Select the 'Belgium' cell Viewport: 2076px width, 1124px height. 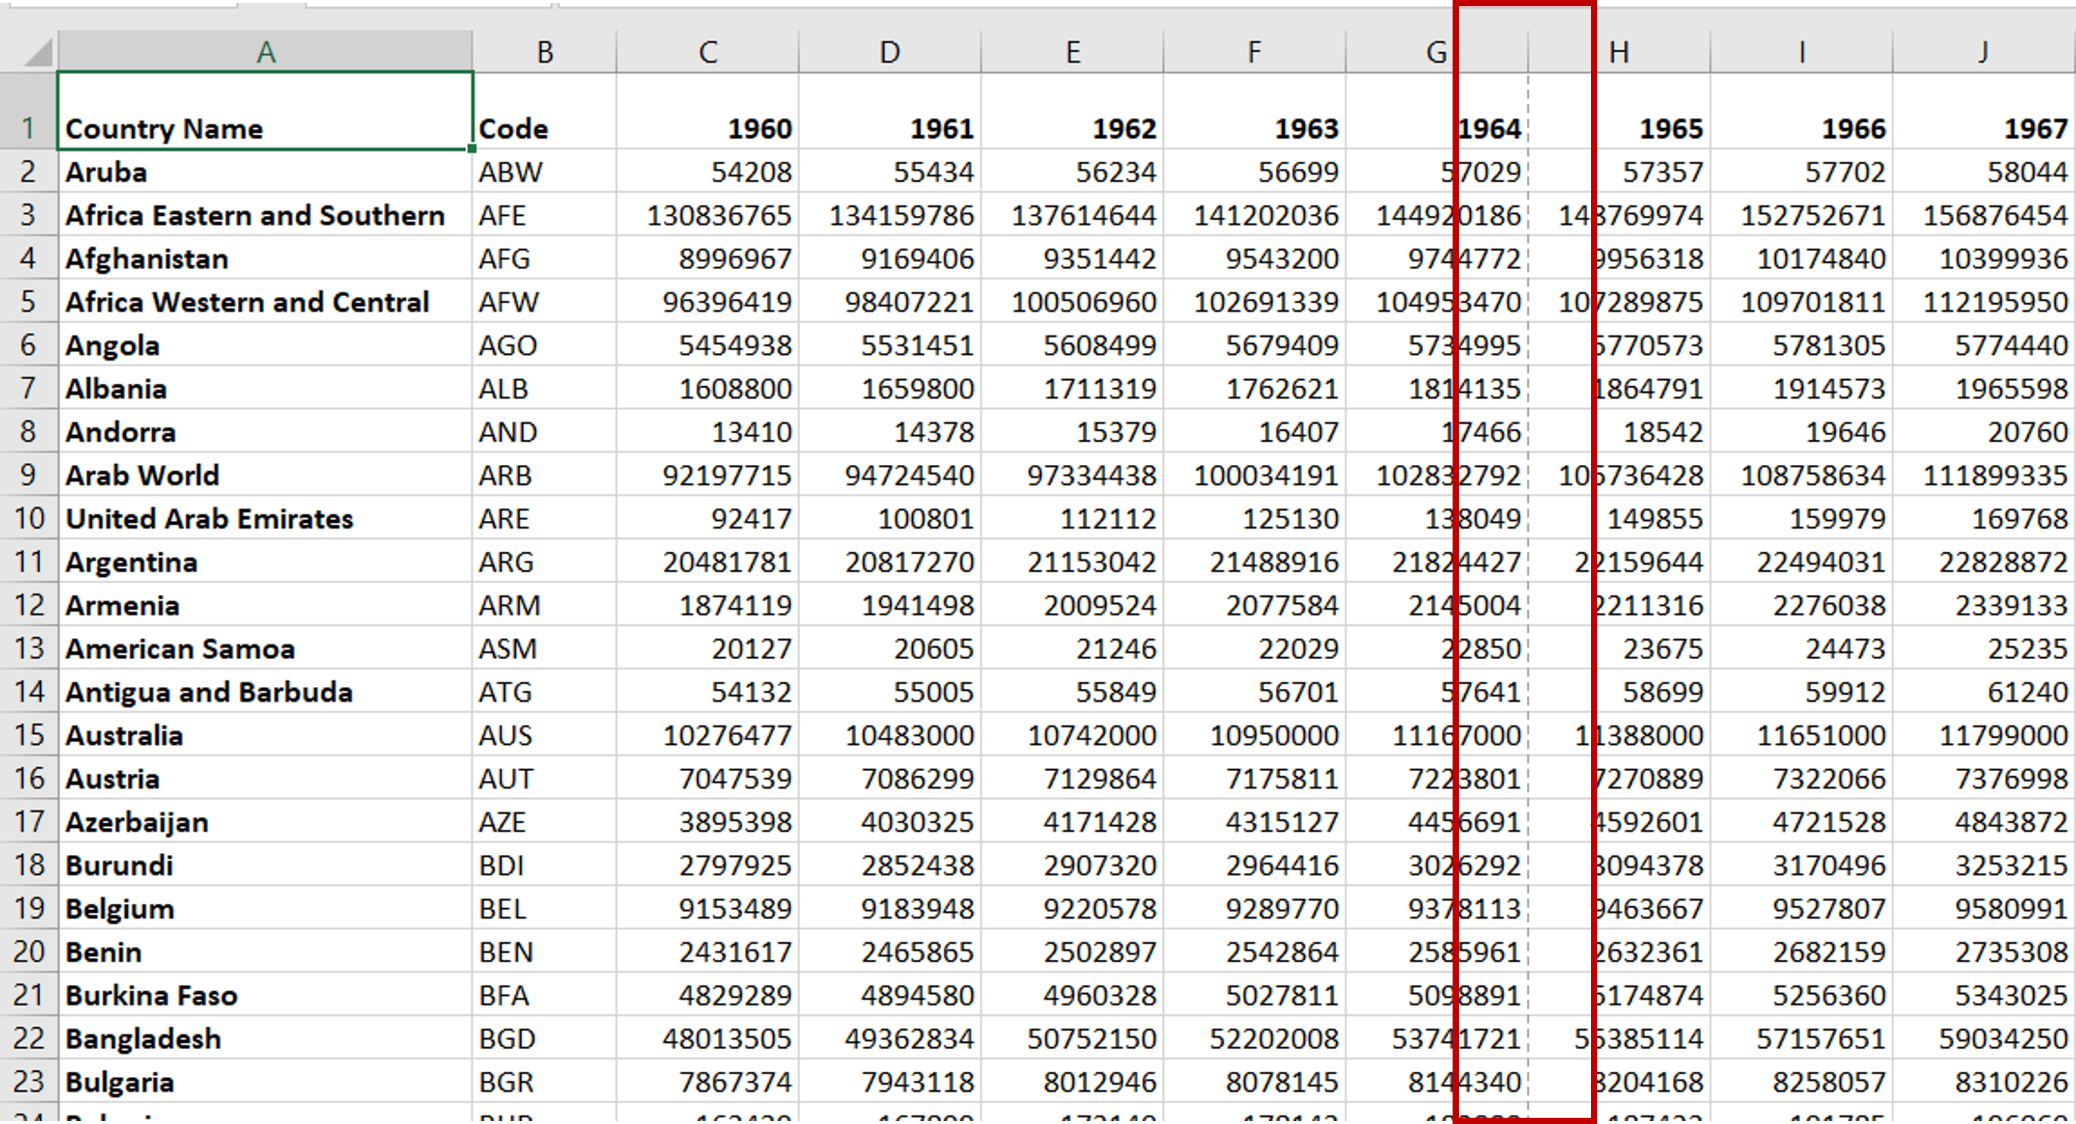pyautogui.click(x=265, y=908)
